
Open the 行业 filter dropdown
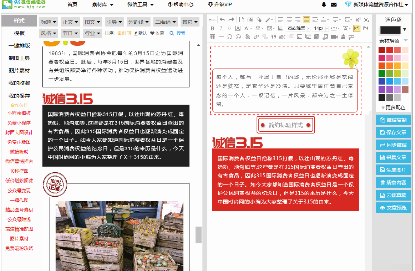click(x=92, y=33)
